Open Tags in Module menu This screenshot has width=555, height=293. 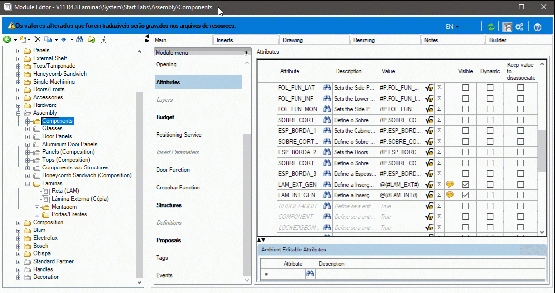click(x=162, y=258)
